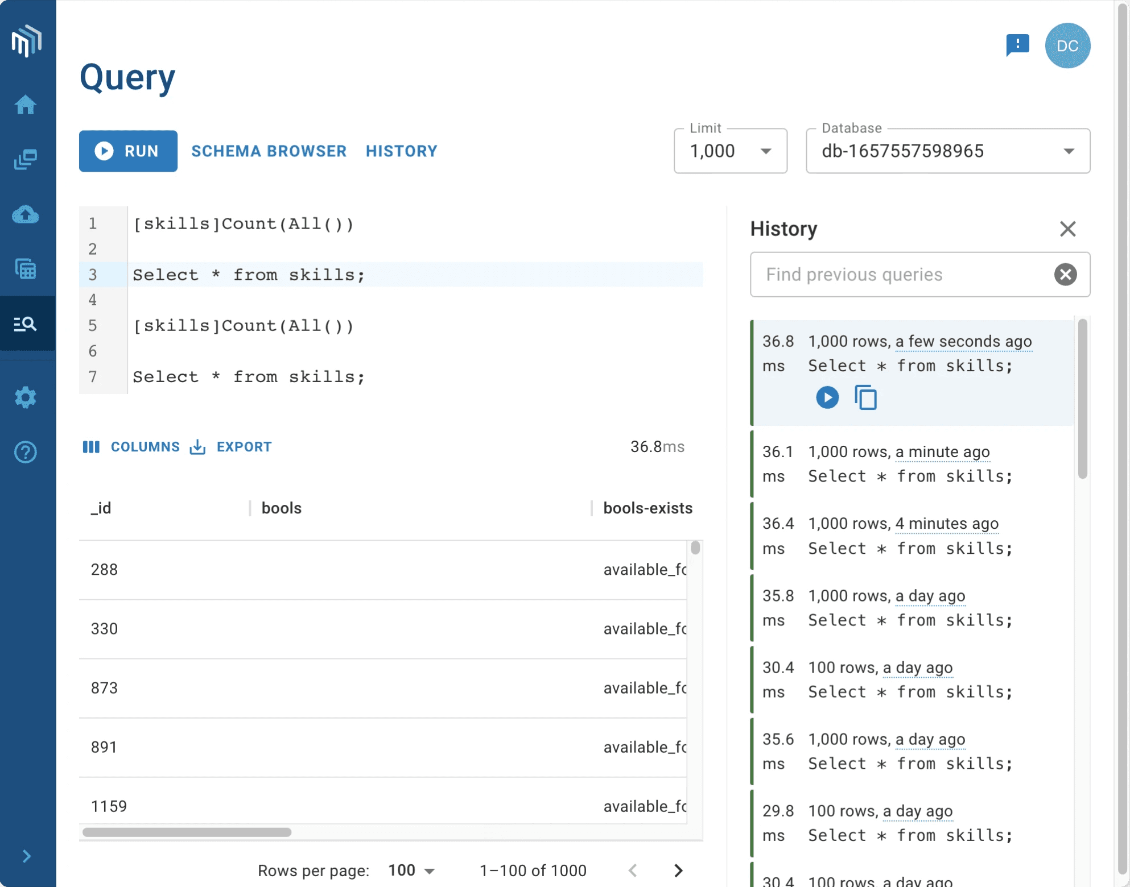1130x887 pixels.
Task: Go to the previous results page
Action: pos(633,871)
